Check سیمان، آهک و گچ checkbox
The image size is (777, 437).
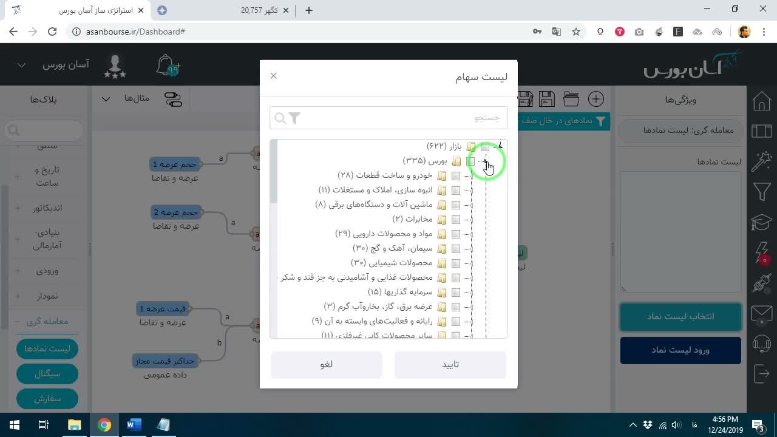coord(456,249)
